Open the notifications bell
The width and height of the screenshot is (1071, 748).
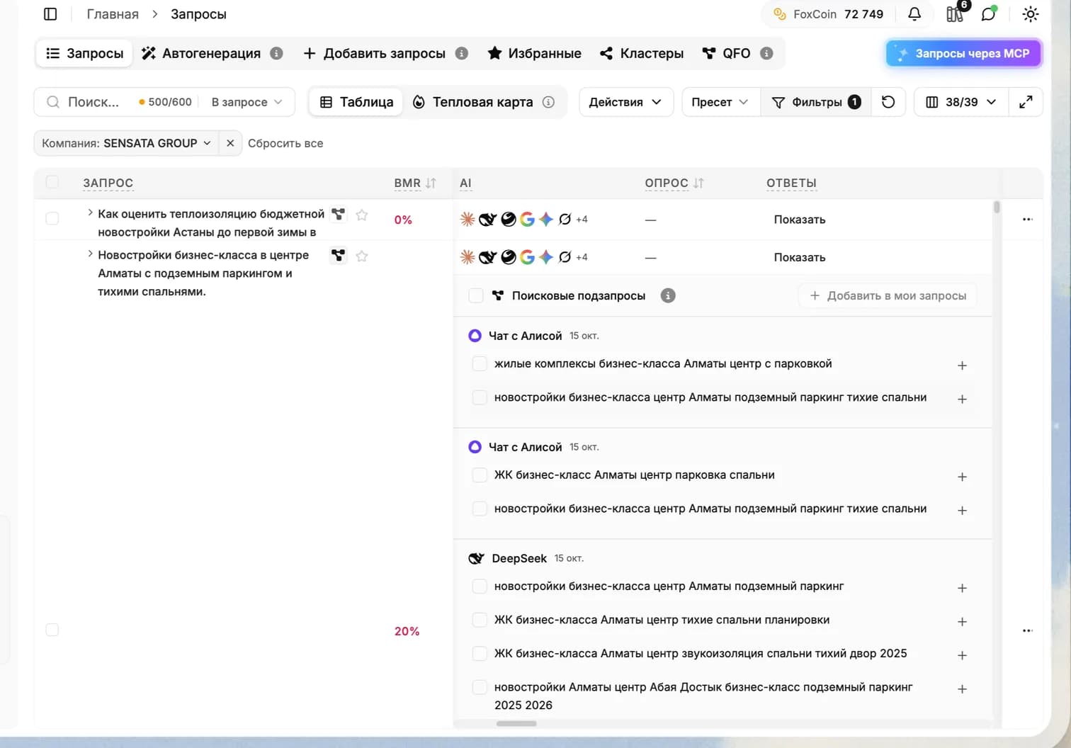pyautogui.click(x=914, y=14)
